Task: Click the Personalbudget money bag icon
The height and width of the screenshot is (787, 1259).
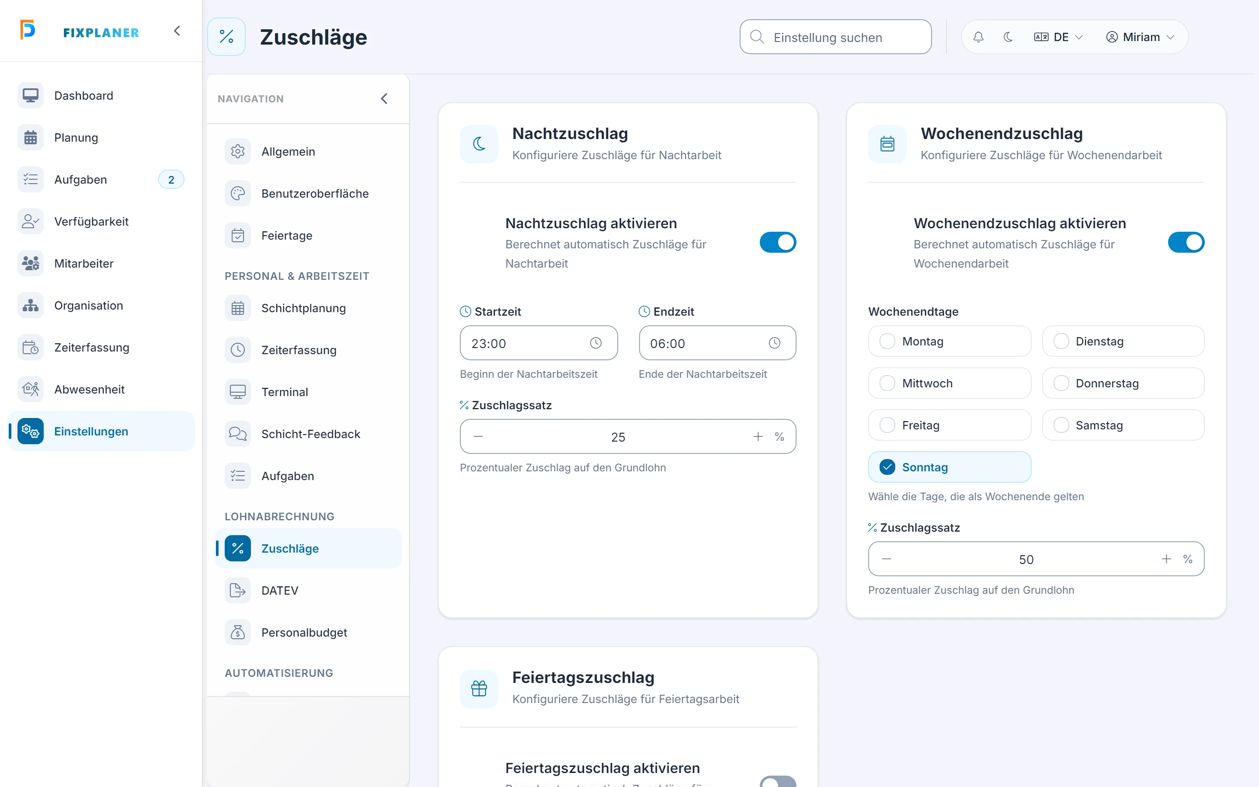Action: [238, 632]
